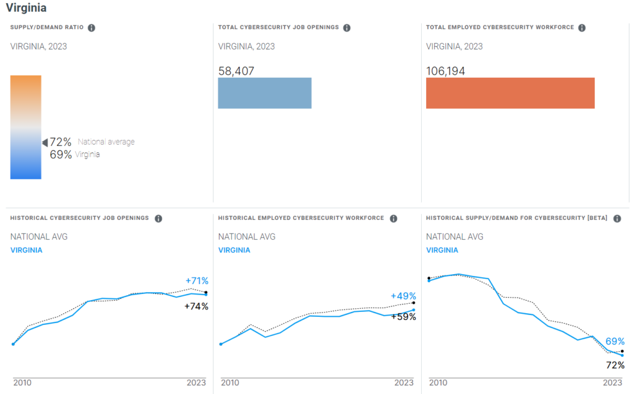Click NATIONAL AVG legend in job openings chart
This screenshot has width=637, height=394.
(x=39, y=237)
